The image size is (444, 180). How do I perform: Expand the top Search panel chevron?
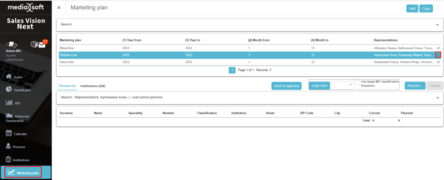point(437,25)
